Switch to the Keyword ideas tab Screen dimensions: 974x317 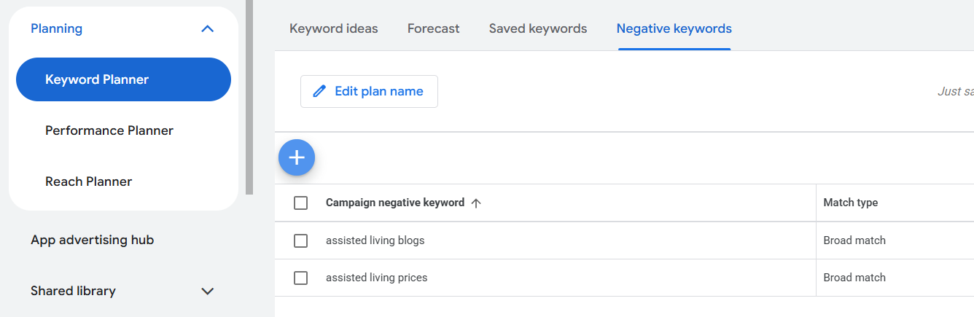334,29
